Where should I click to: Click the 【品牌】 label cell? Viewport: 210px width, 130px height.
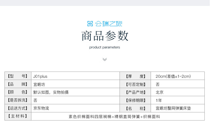18,84
